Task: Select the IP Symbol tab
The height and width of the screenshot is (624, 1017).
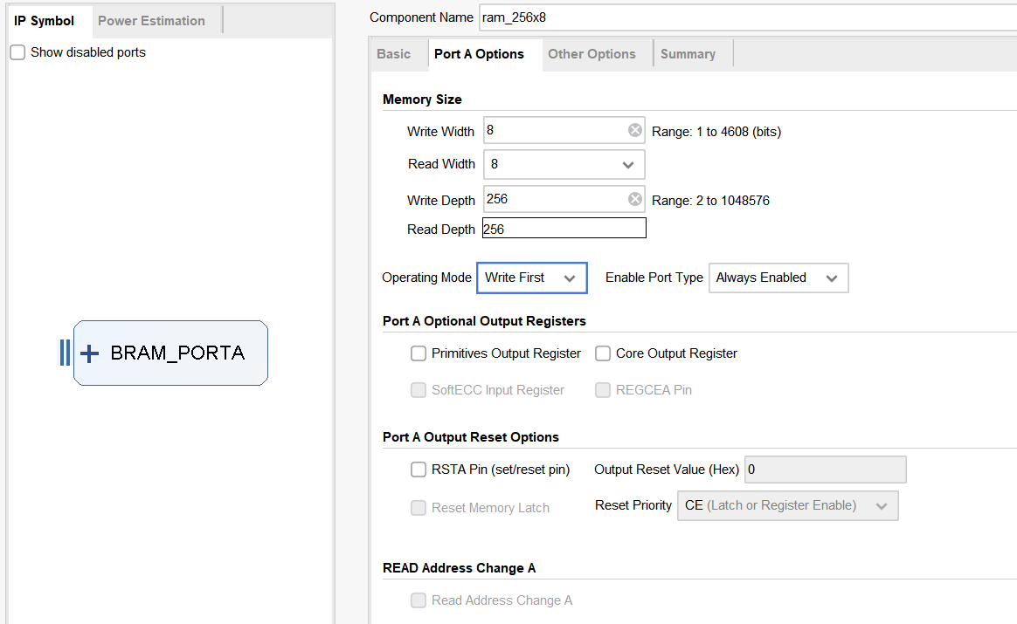Action: pos(45,21)
